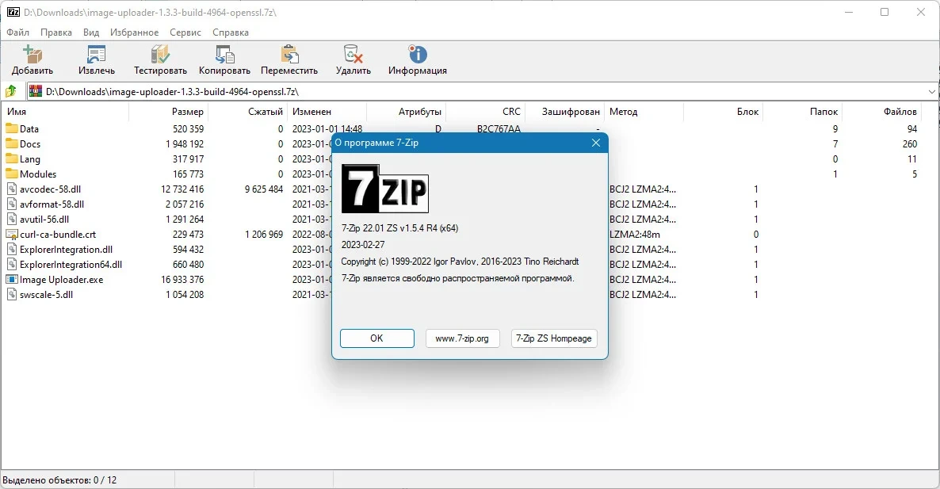The width and height of the screenshot is (940, 489).
Task: Select the avcodec-58.dll file name
Action: tap(51, 189)
